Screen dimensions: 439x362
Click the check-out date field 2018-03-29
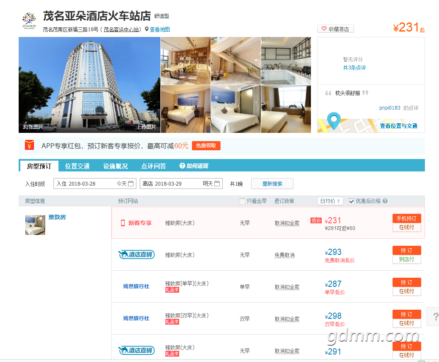[x=181, y=183]
